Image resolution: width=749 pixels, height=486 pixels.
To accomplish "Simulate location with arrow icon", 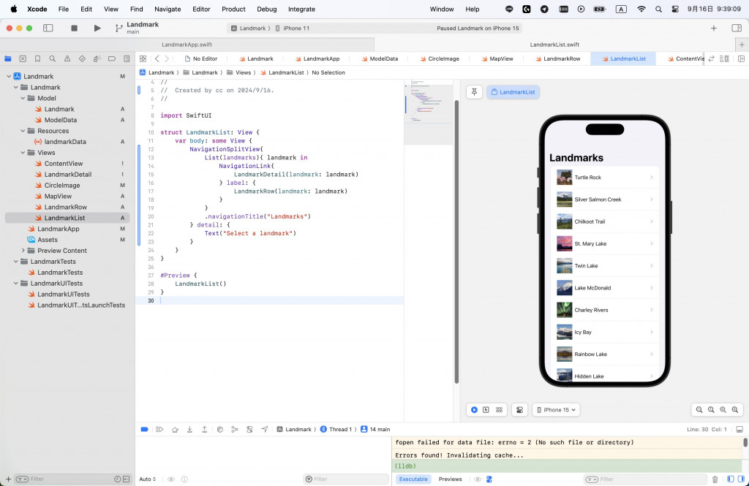I will [265, 429].
